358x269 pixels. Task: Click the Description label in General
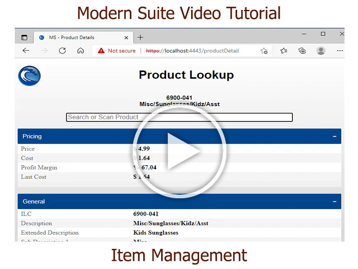click(37, 223)
